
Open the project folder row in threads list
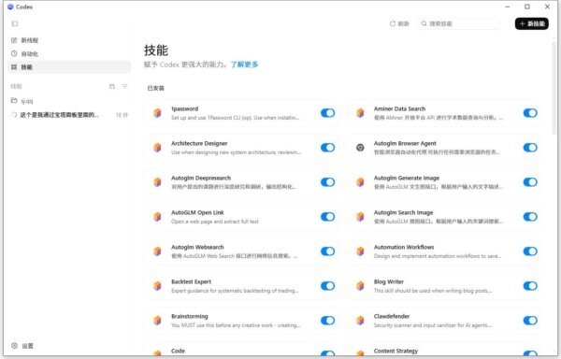point(69,101)
